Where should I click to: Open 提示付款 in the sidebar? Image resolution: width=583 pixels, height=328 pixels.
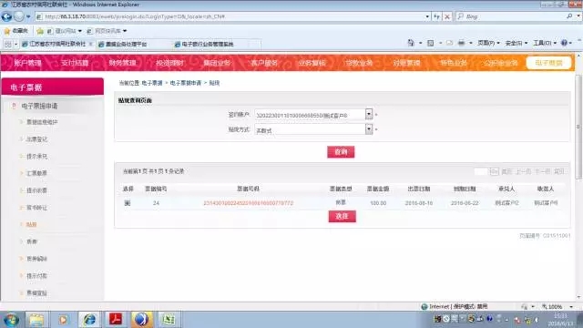(x=36, y=276)
